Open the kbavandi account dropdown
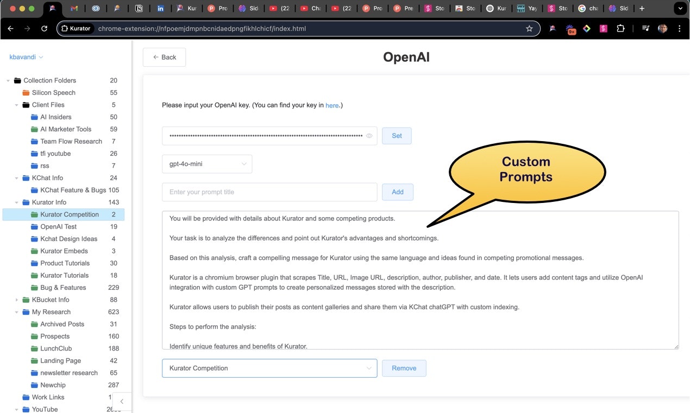The width and height of the screenshot is (690, 413). pyautogui.click(x=26, y=57)
